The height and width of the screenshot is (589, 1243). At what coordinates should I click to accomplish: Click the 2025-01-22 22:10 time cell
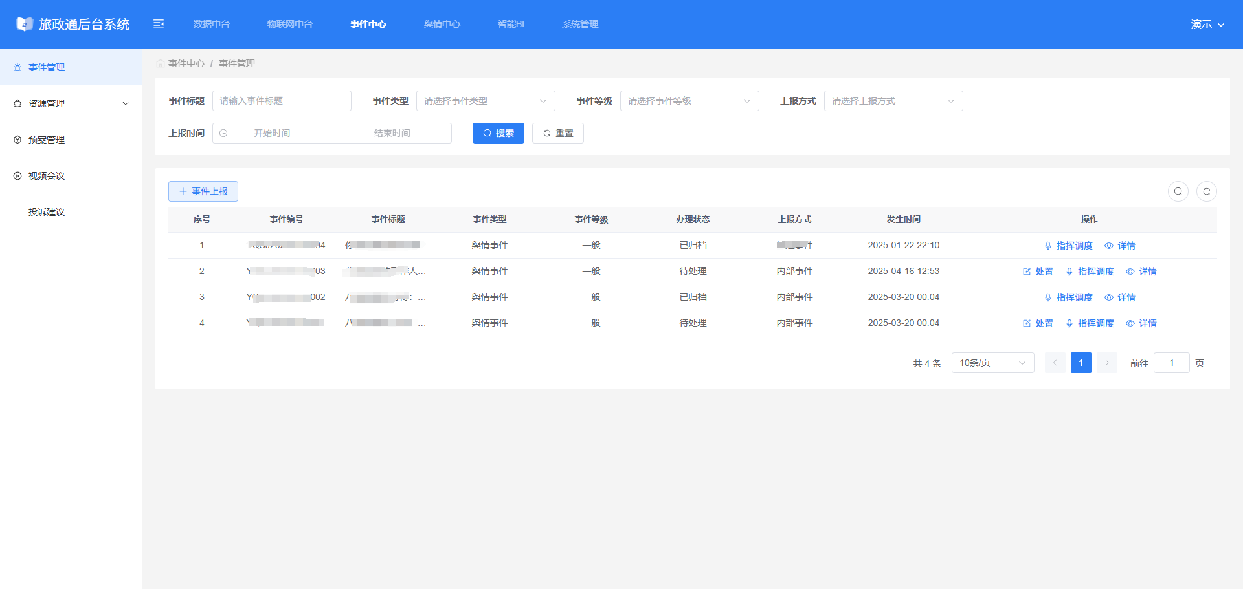click(904, 245)
